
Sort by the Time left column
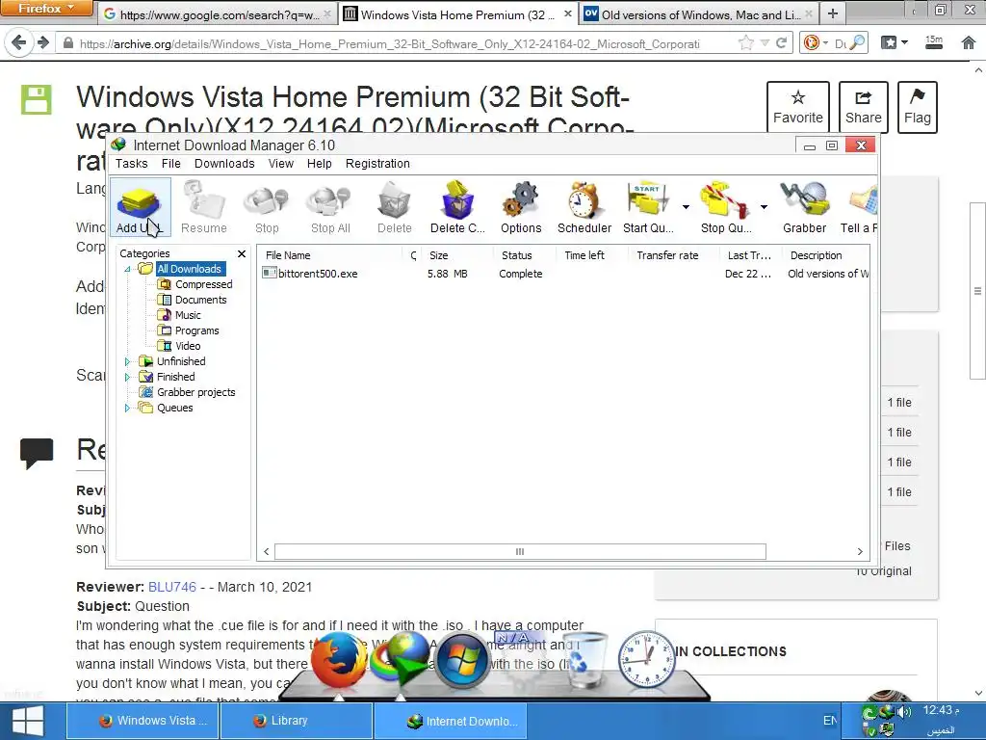[584, 255]
